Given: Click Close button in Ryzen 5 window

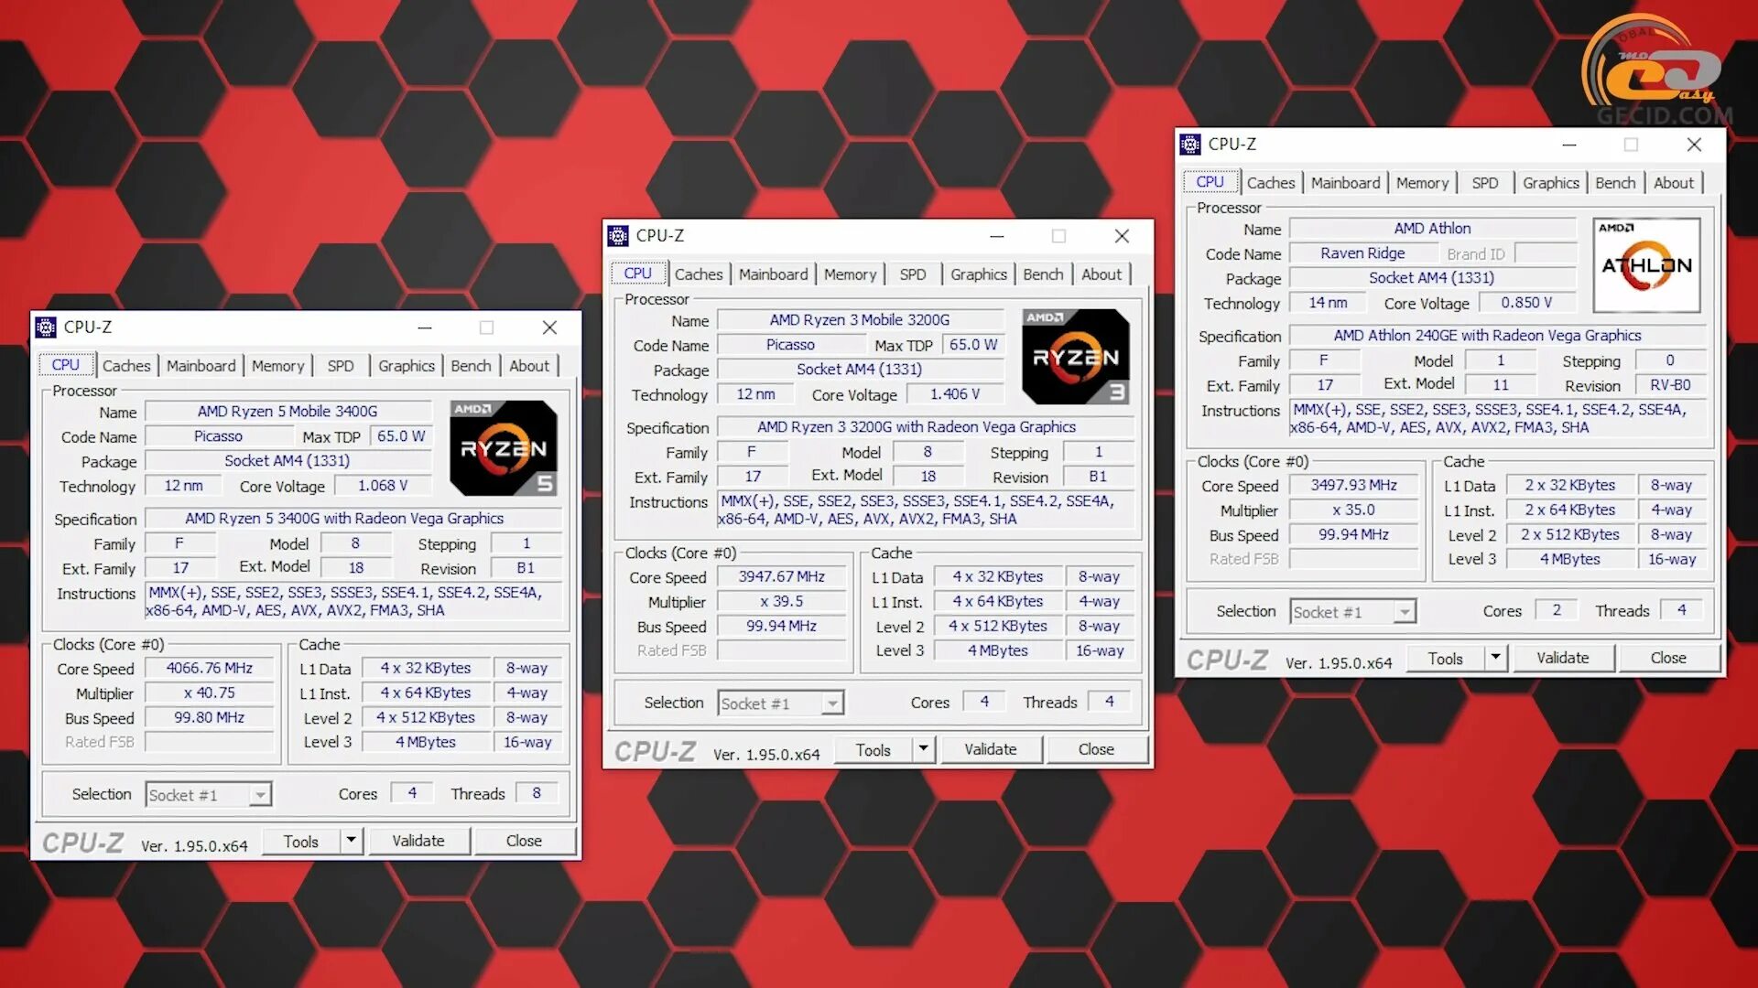Looking at the screenshot, I should click(524, 841).
